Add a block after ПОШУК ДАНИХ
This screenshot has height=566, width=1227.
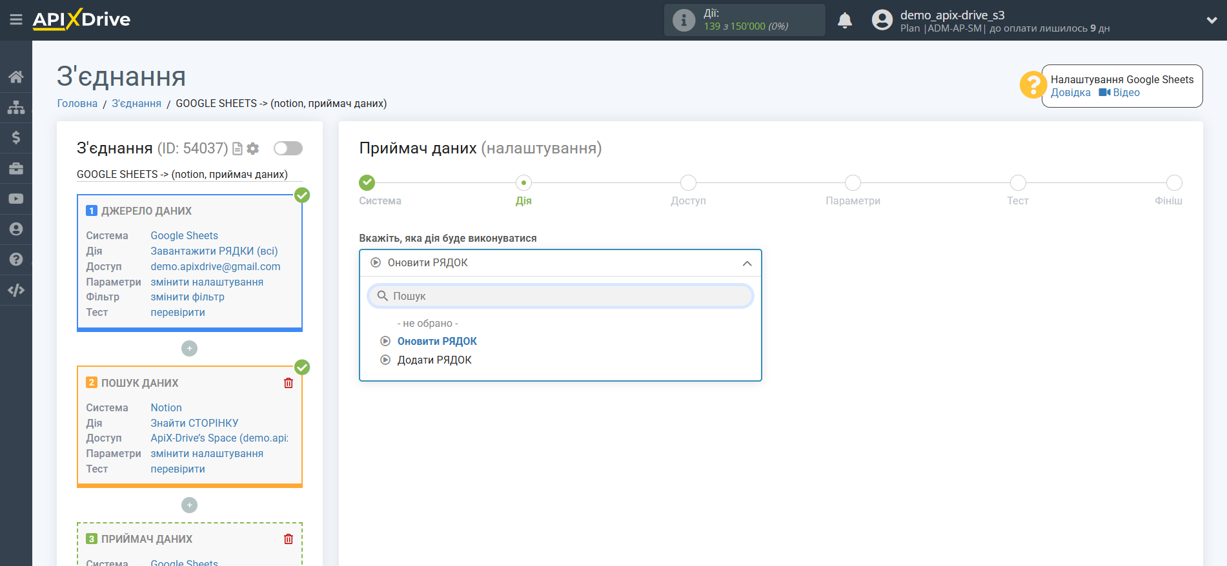coord(189,505)
